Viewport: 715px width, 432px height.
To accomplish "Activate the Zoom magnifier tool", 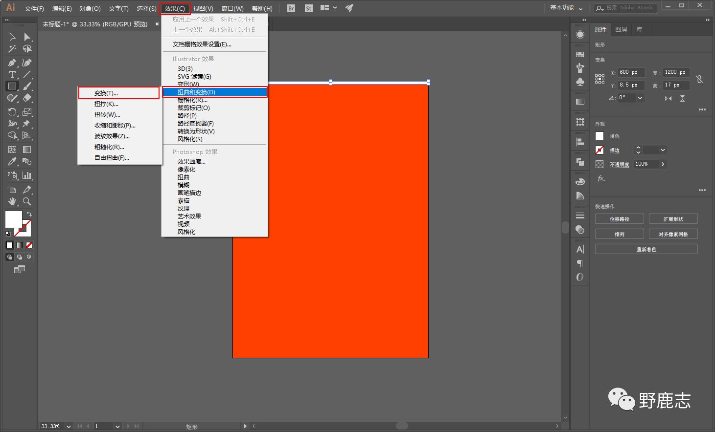I will 27,201.
